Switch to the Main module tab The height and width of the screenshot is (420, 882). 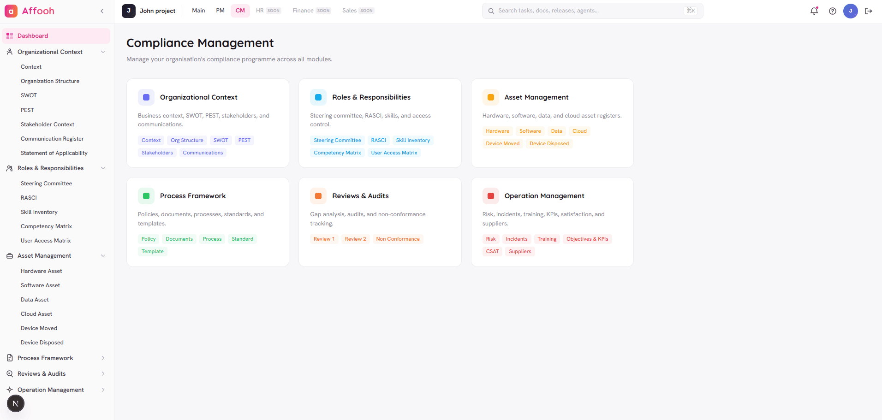point(198,11)
